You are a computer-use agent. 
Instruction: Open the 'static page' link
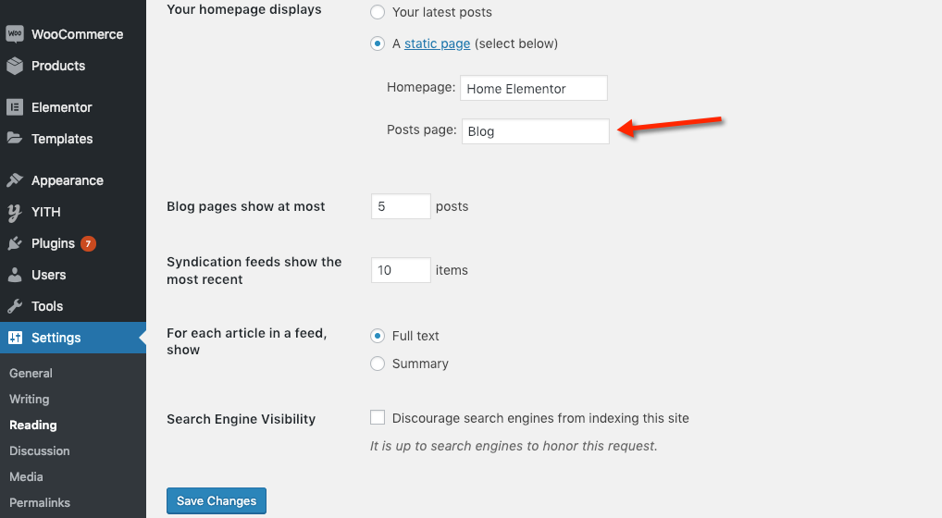(437, 43)
